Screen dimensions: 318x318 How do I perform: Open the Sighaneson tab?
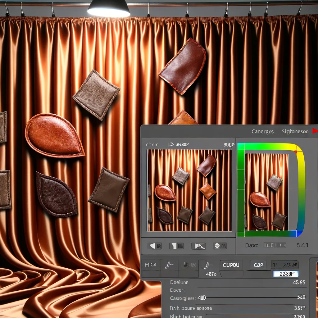(295, 132)
